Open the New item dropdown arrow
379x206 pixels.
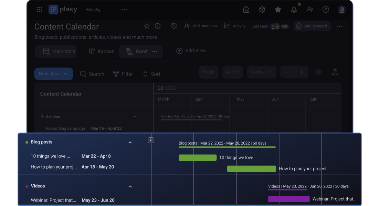pos(65,74)
